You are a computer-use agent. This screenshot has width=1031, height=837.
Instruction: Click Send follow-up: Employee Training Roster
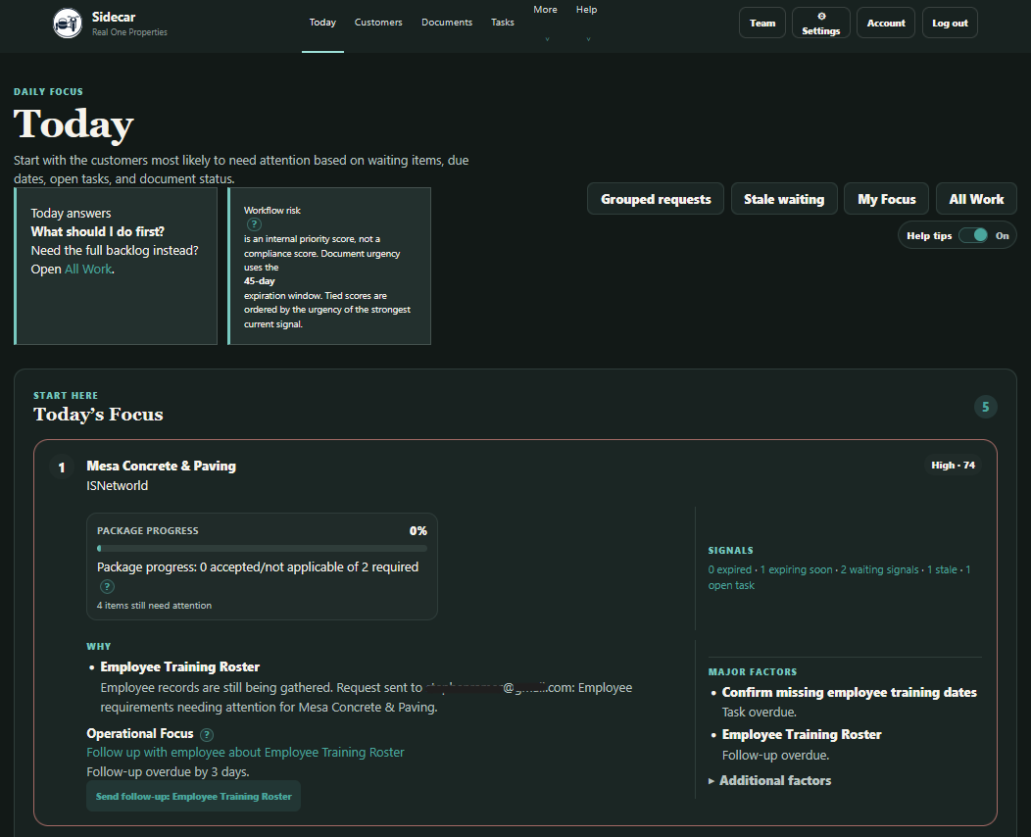point(193,796)
